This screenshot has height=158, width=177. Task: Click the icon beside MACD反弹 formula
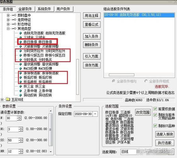pos(21,69)
